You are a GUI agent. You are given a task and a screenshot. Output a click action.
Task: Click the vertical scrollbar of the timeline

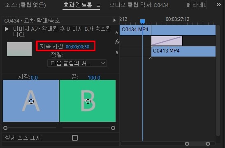pyautogui.click(x=218, y=81)
